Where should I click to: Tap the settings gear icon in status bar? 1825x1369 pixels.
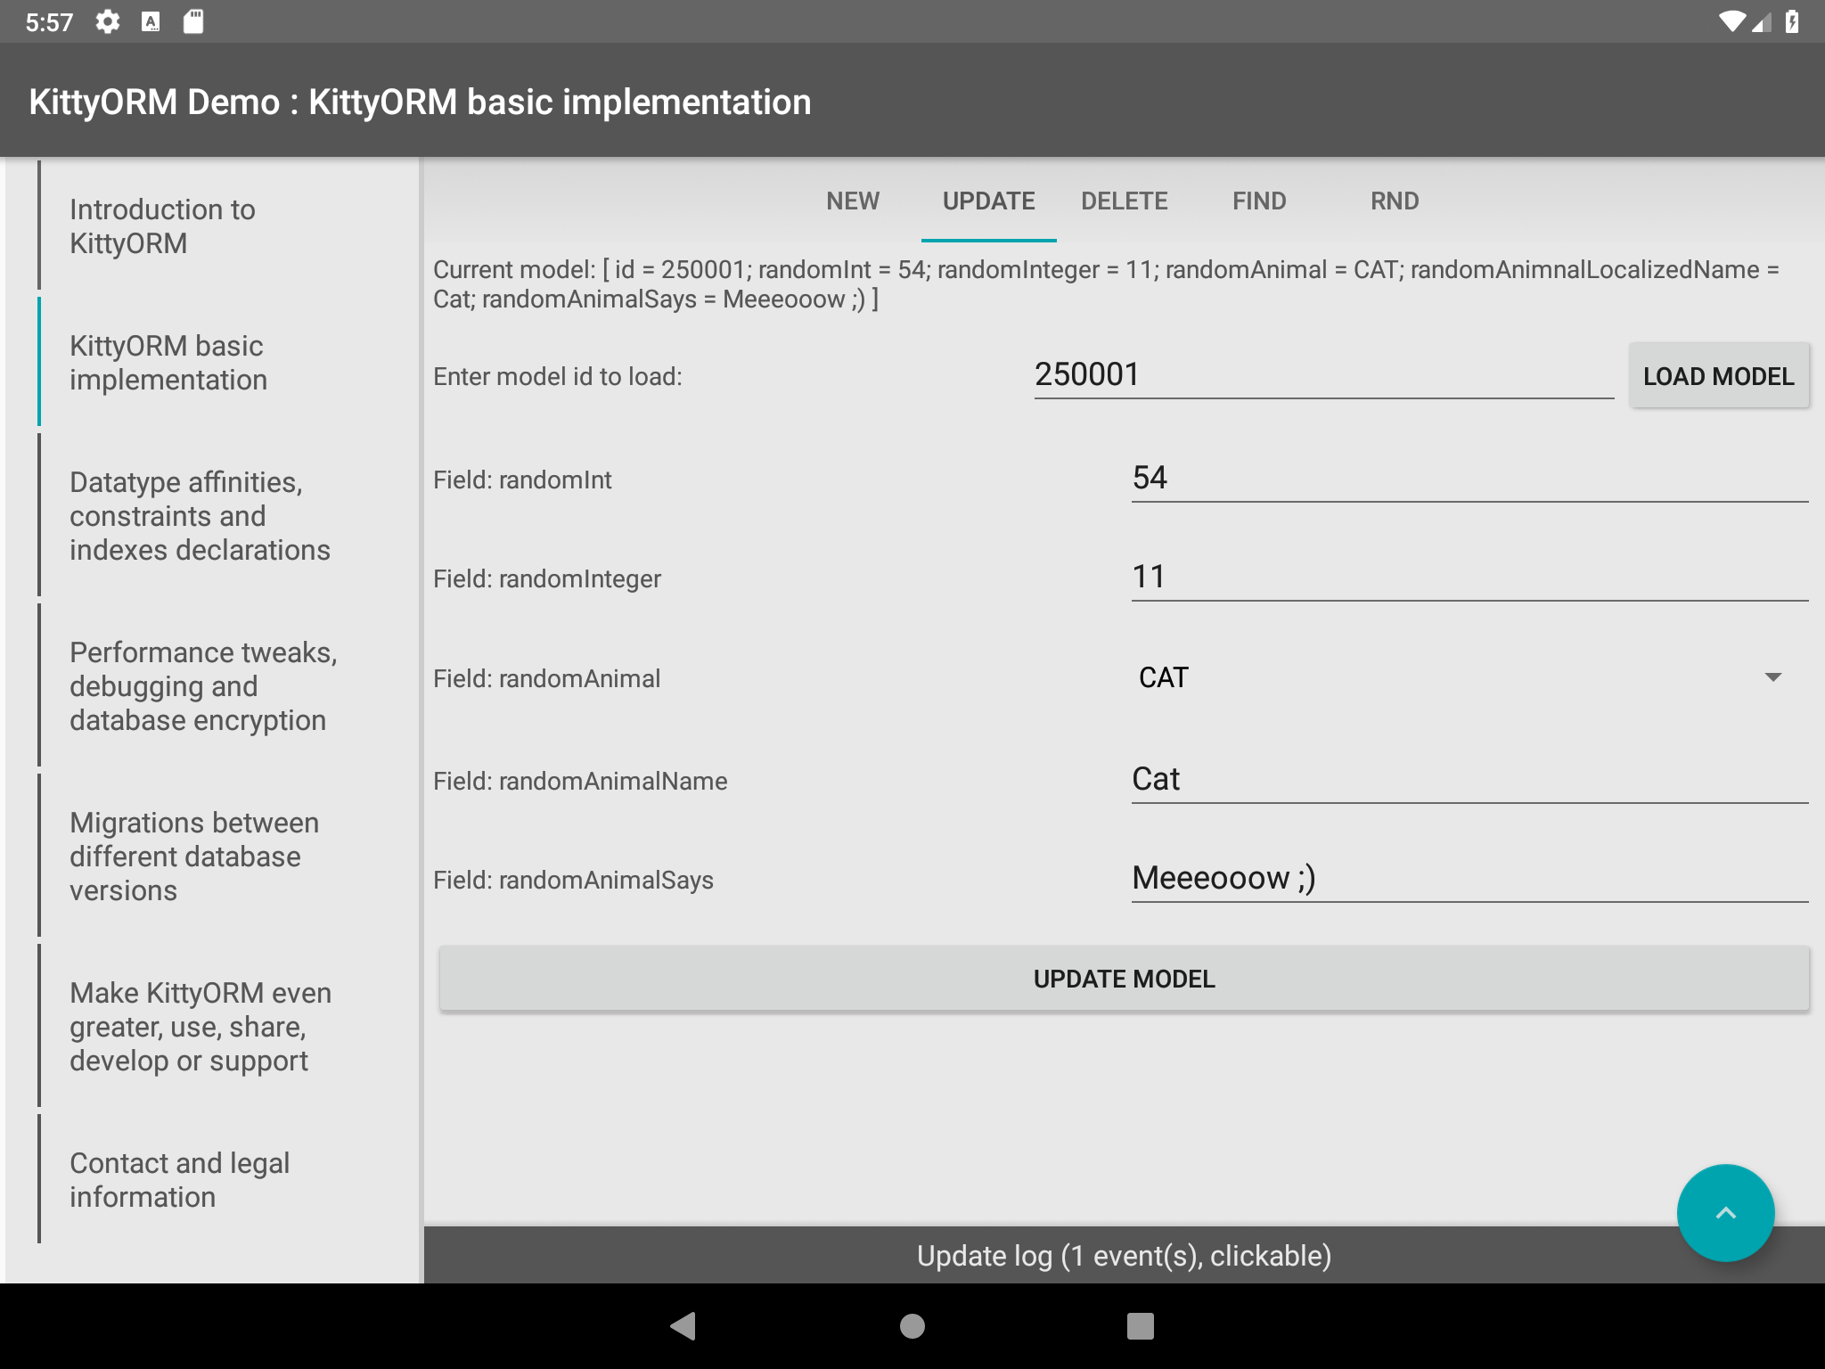click(x=108, y=22)
